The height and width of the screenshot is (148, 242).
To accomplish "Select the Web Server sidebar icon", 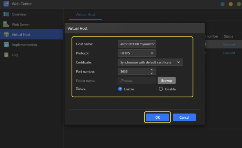I will click(6, 24).
